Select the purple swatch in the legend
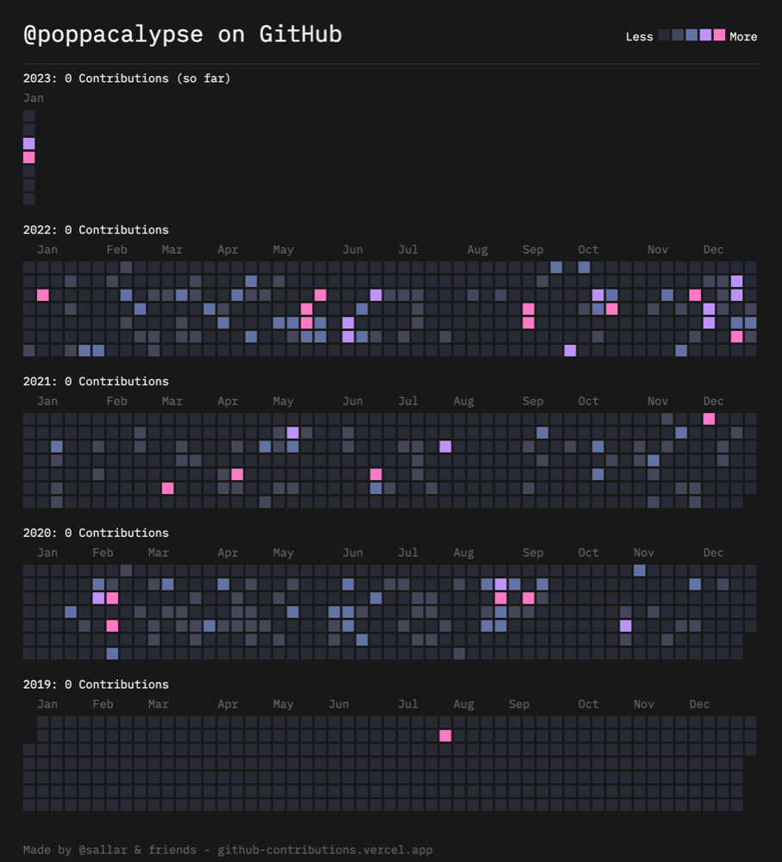Viewport: 782px width, 862px height. click(x=705, y=35)
